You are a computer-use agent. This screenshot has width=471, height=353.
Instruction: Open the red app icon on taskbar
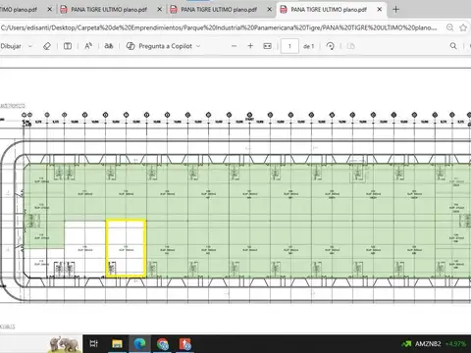coord(185,343)
